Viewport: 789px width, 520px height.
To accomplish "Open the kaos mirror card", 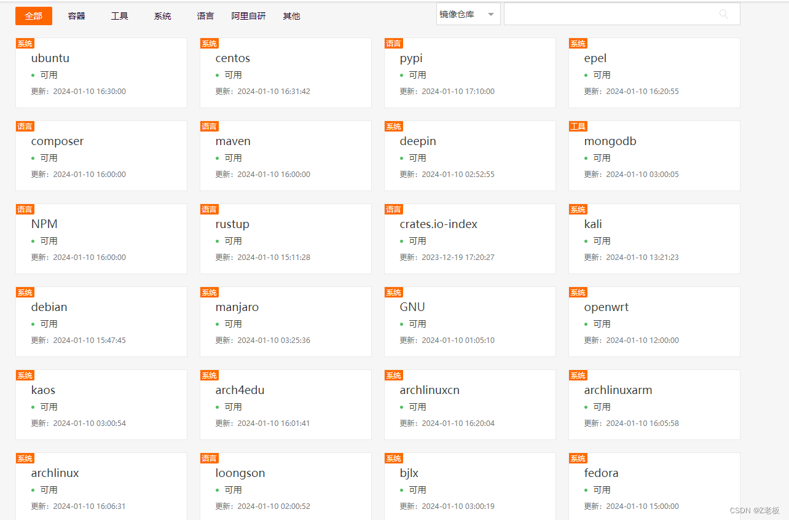I will (101, 404).
